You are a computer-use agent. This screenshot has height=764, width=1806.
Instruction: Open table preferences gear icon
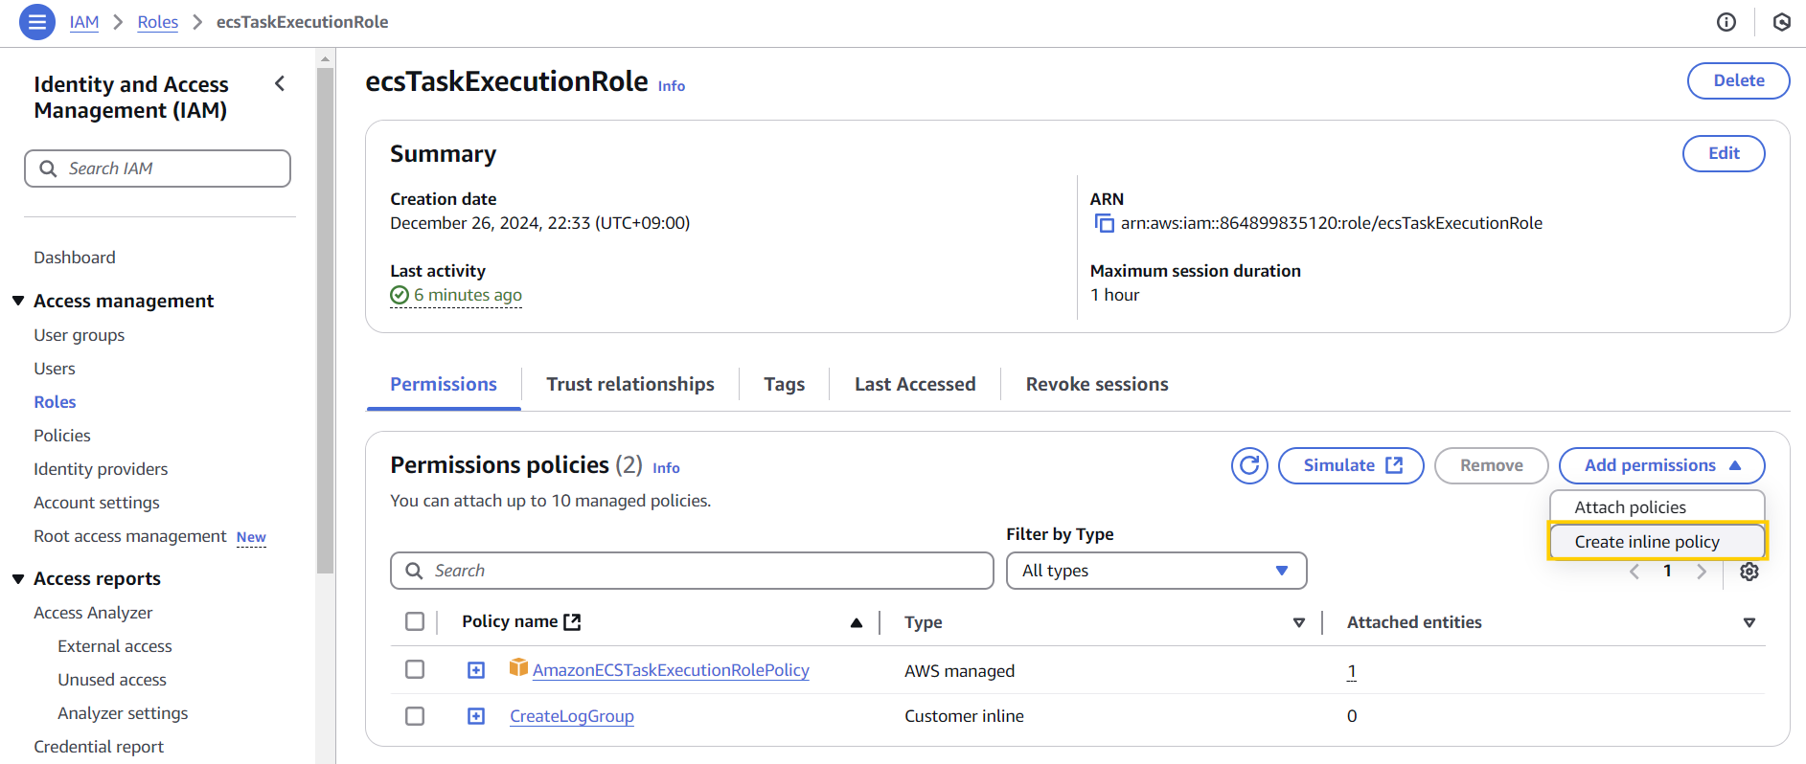[1749, 572]
